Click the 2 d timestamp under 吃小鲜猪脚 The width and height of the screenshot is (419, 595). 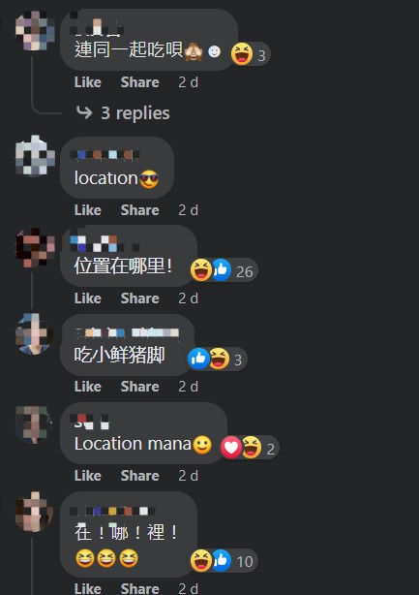[189, 387]
